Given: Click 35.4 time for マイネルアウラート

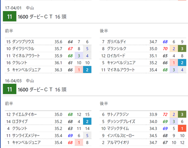Looking at the screenshot, I should 153,70.
